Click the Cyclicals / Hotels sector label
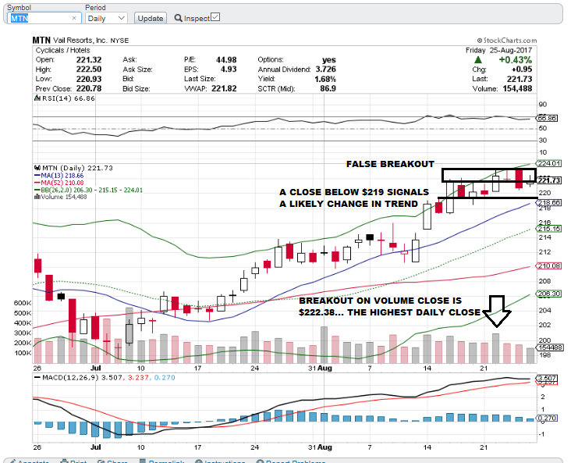The height and width of the screenshot is (463, 578). 62,50
